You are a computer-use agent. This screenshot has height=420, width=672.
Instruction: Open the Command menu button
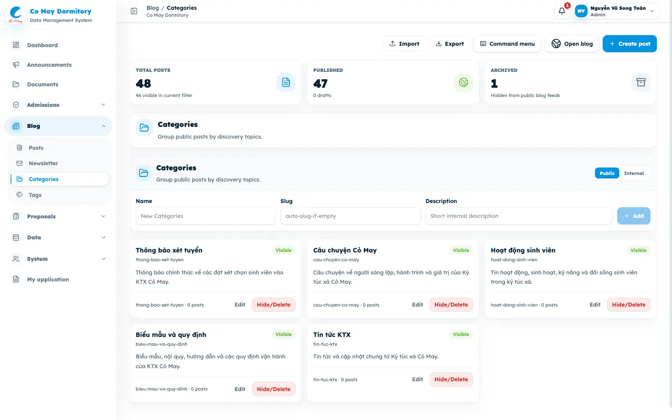[507, 44]
